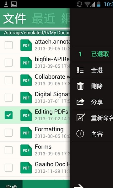The image size is (113, 188).
Task: Select the Collaborate file name
Action: (x=52, y=77)
